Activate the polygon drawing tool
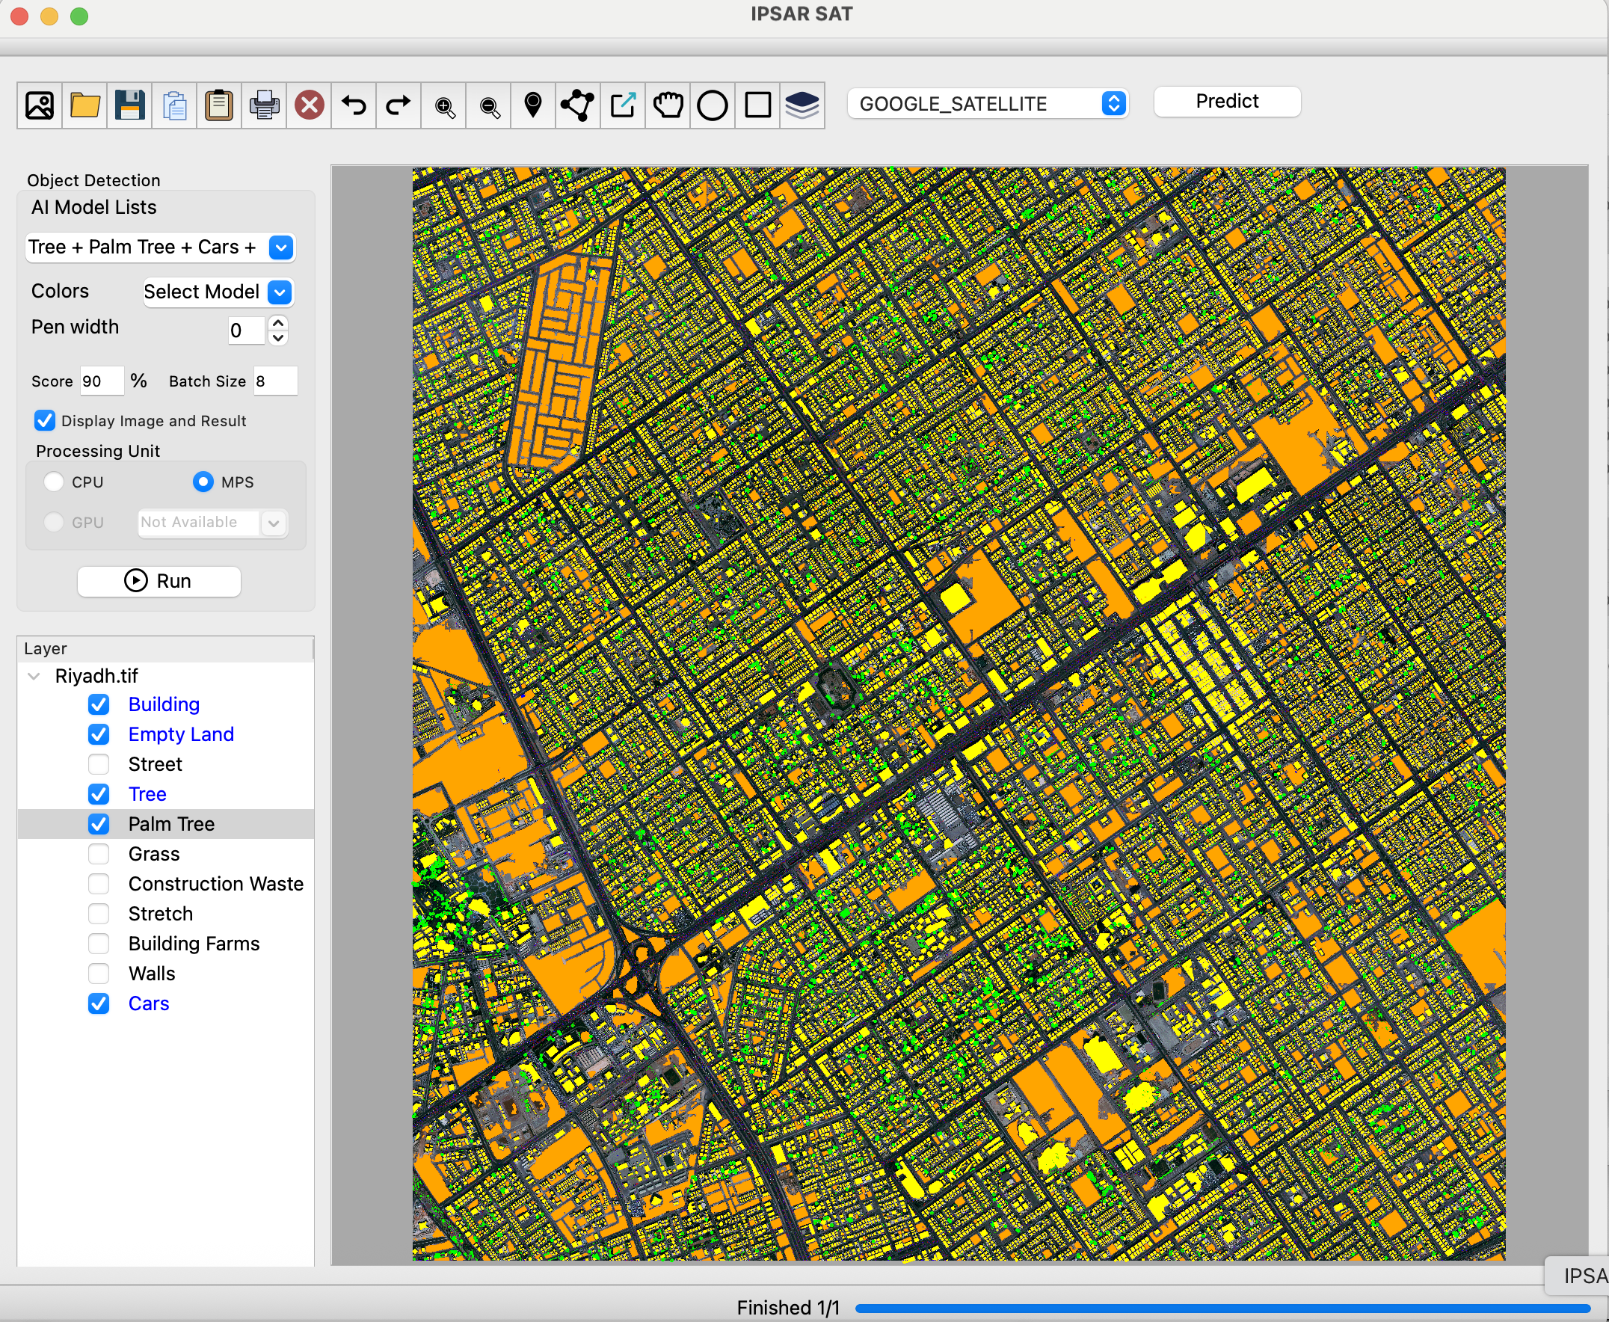The image size is (1609, 1322). (577, 106)
